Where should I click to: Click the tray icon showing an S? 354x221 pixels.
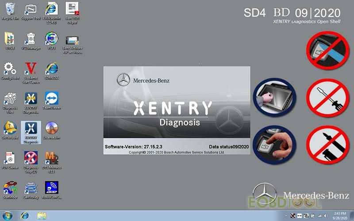306,216
